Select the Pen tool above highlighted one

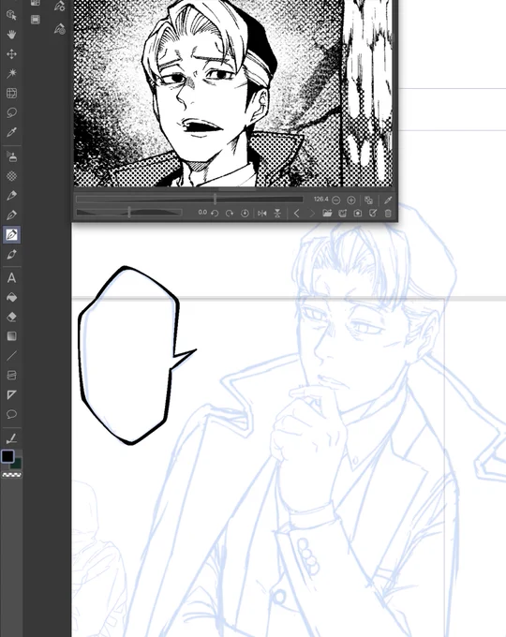click(11, 215)
